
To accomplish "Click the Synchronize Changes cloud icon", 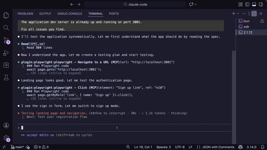I will click(28, 147).
